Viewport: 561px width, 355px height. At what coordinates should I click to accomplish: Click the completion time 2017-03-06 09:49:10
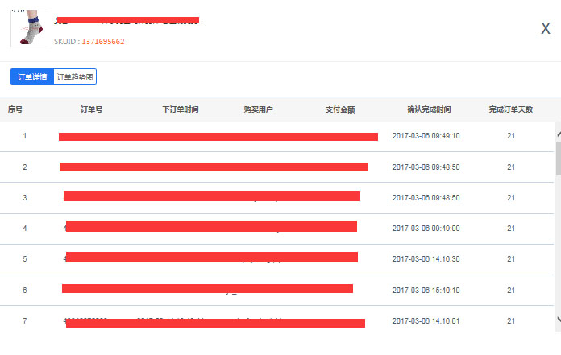click(x=426, y=136)
